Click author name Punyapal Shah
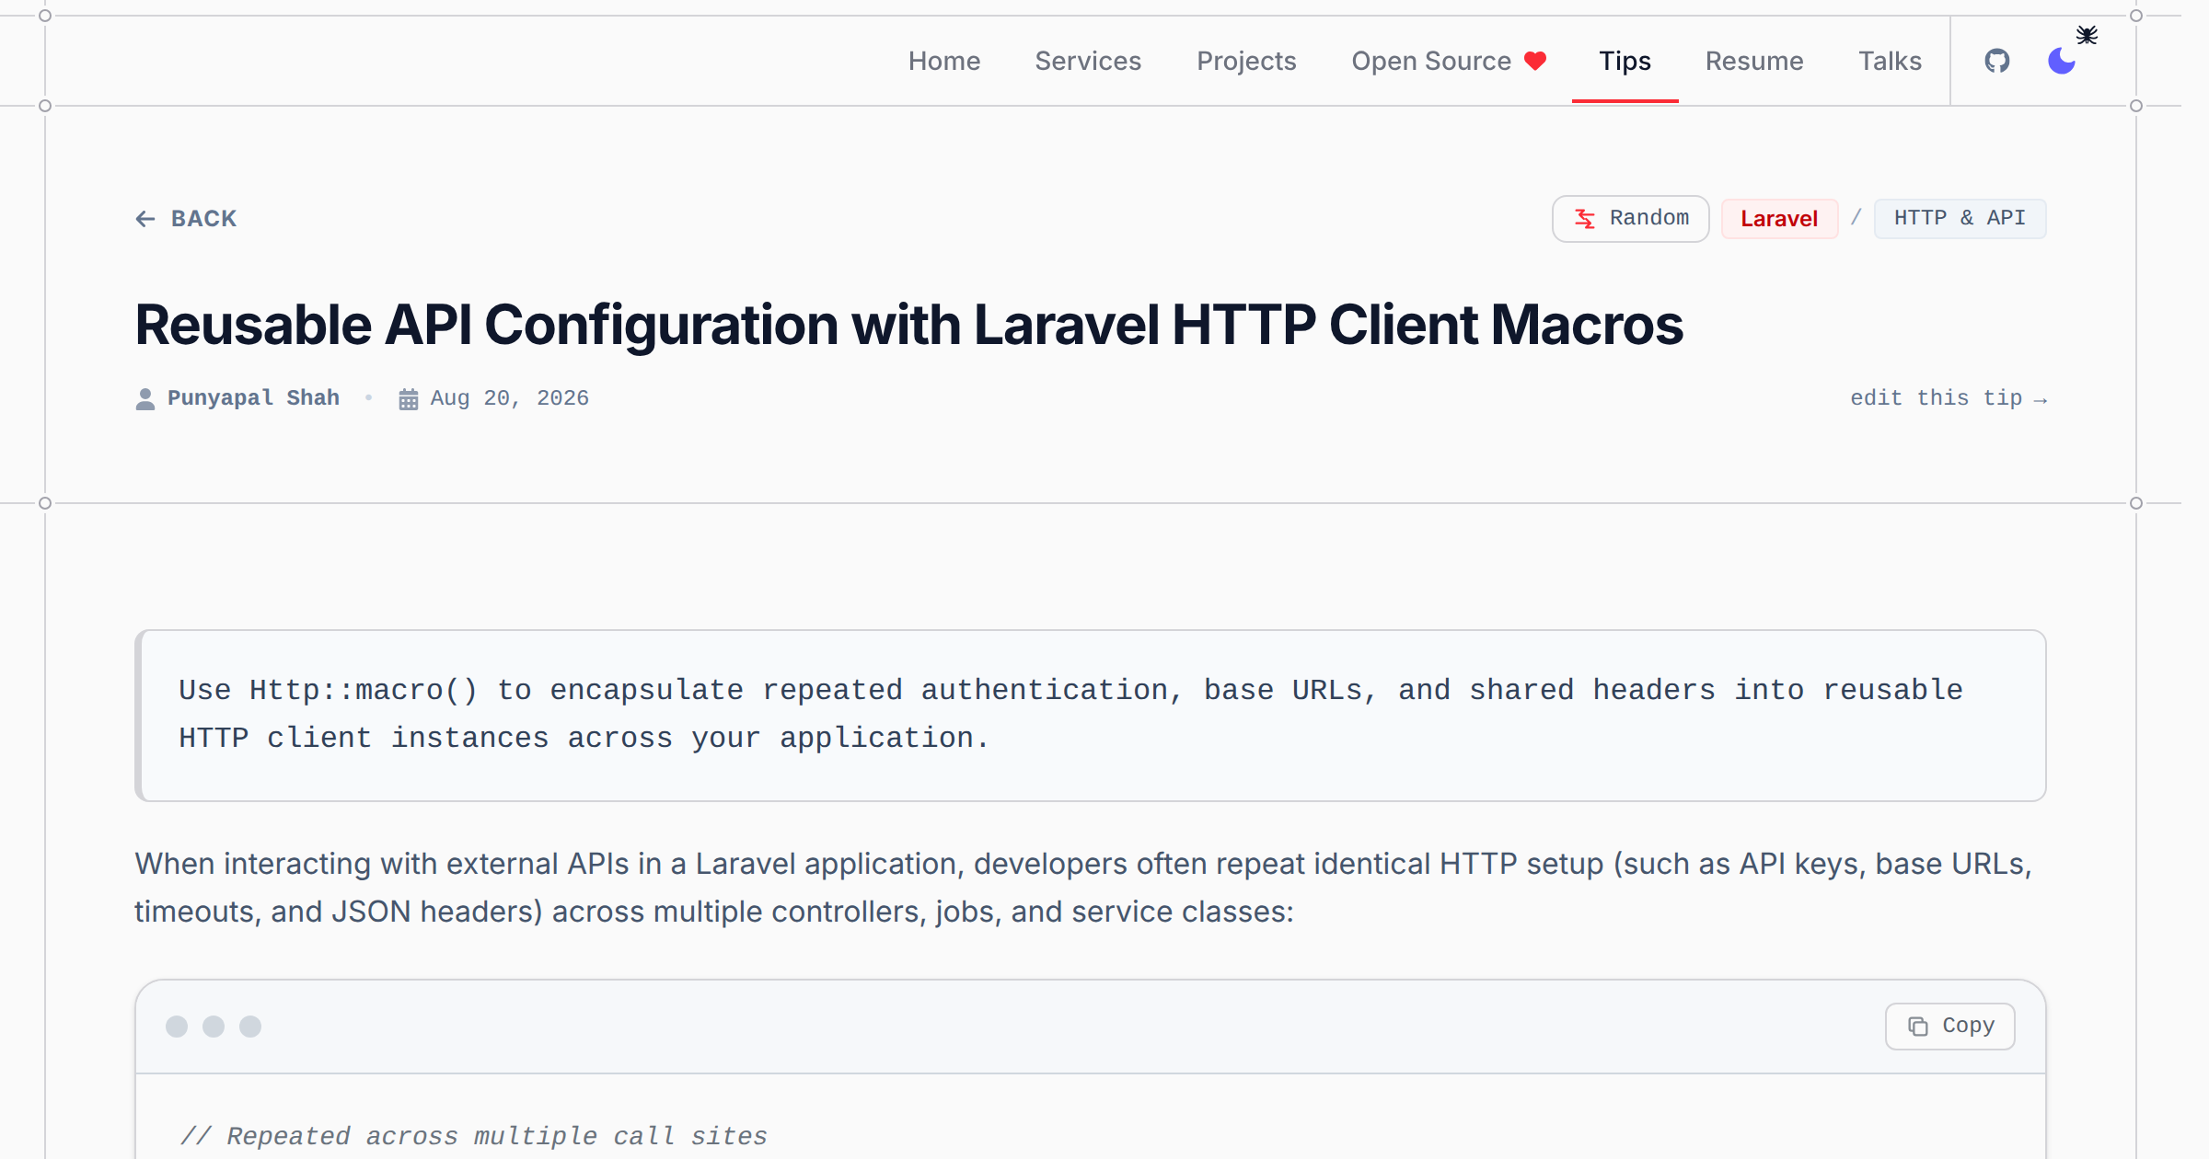2209x1159 pixels. [x=253, y=398]
